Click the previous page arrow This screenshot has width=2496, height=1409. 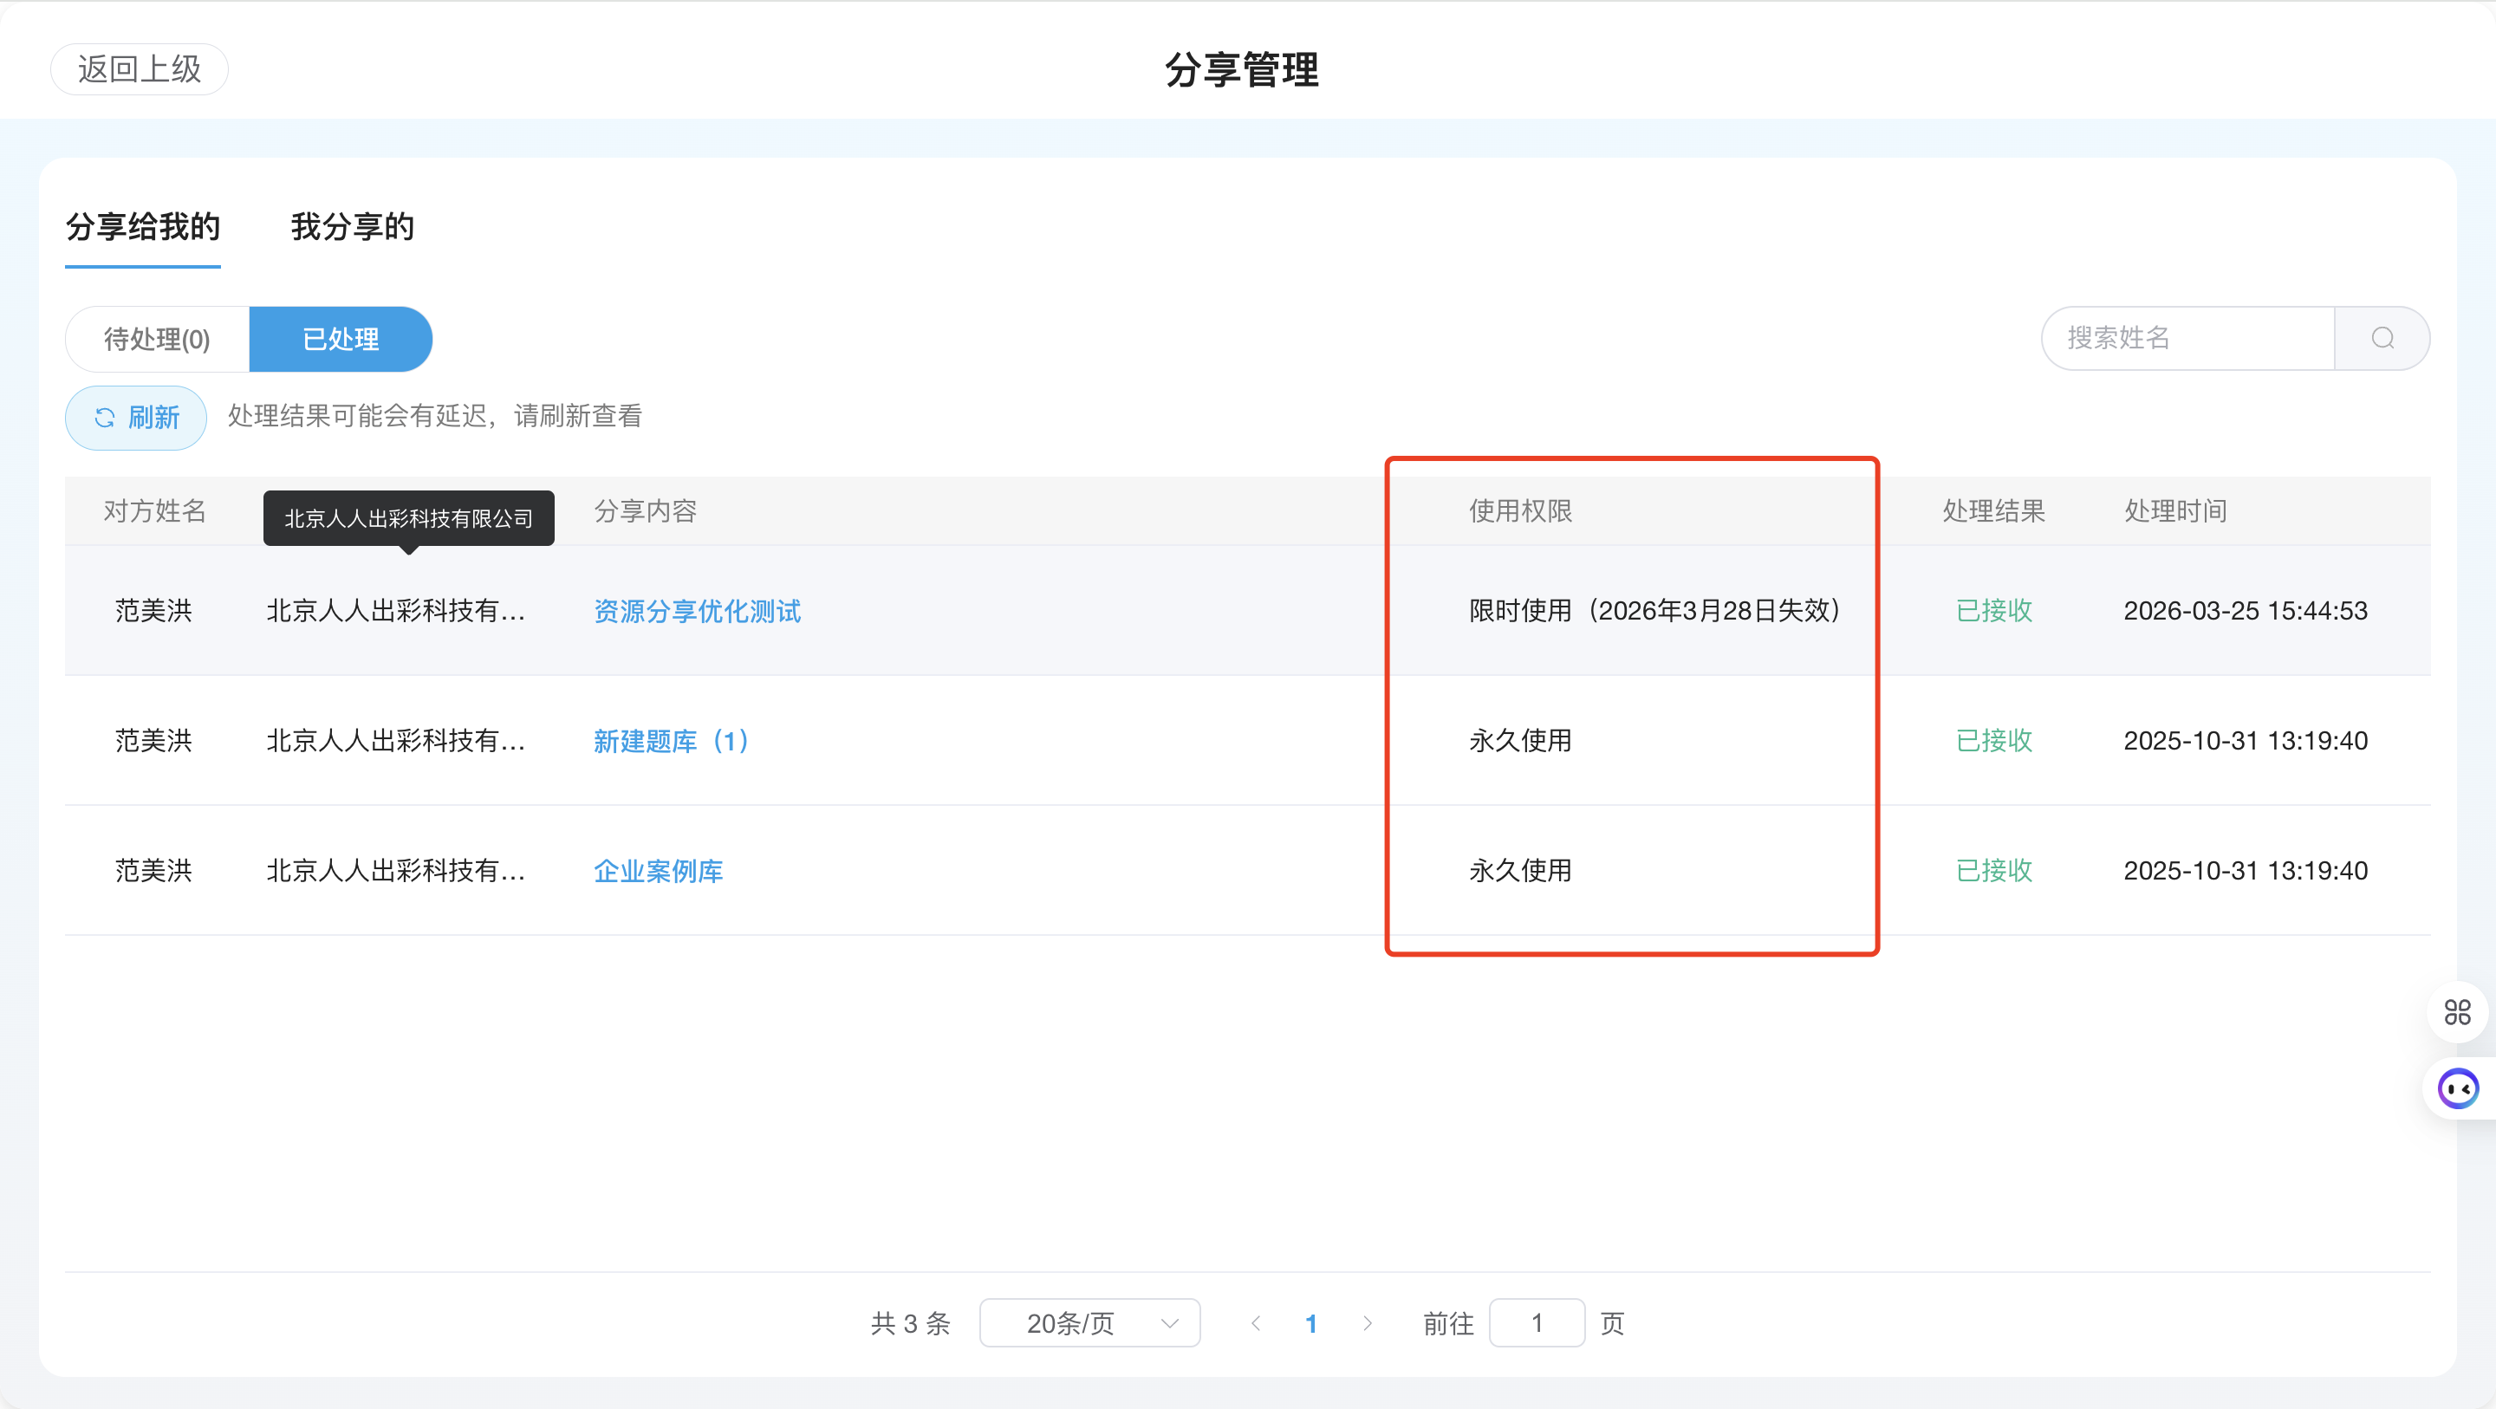(1256, 1322)
